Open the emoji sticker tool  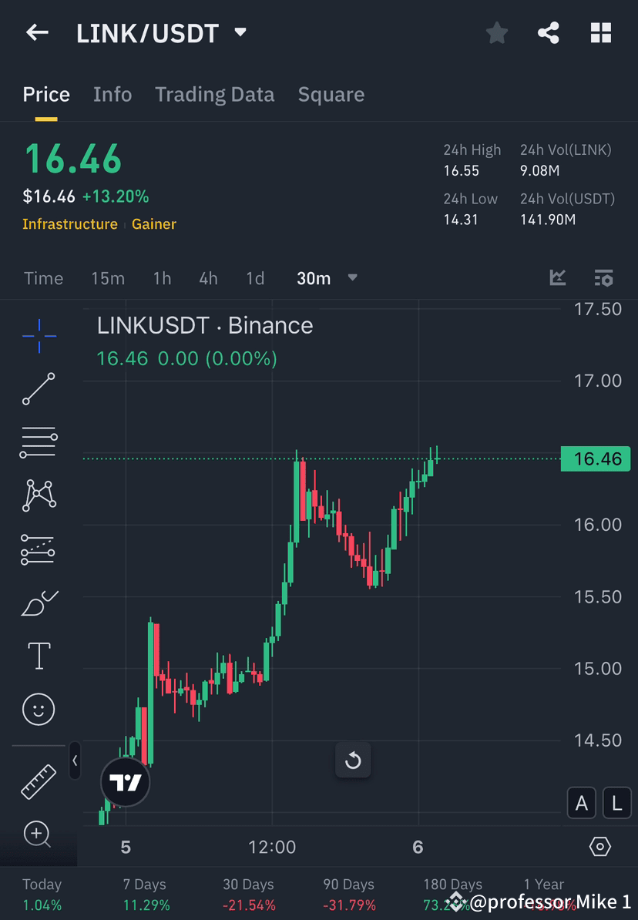39,709
